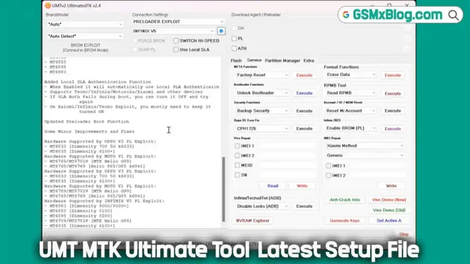This screenshot has width=470, height=264.
Task: Open Factory Reset META functions dropdown
Action: [x=262, y=75]
